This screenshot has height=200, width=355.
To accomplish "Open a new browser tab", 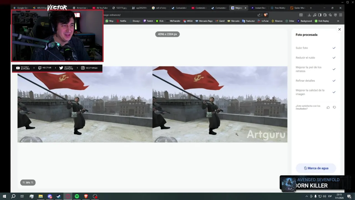I will point(311,8).
